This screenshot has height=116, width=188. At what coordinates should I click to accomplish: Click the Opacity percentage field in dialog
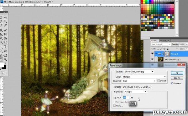126,98
